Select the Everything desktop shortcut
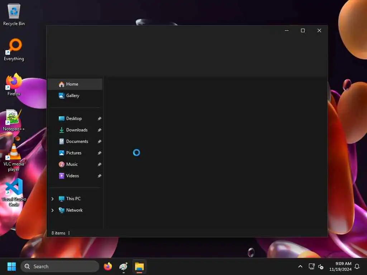 point(14,49)
